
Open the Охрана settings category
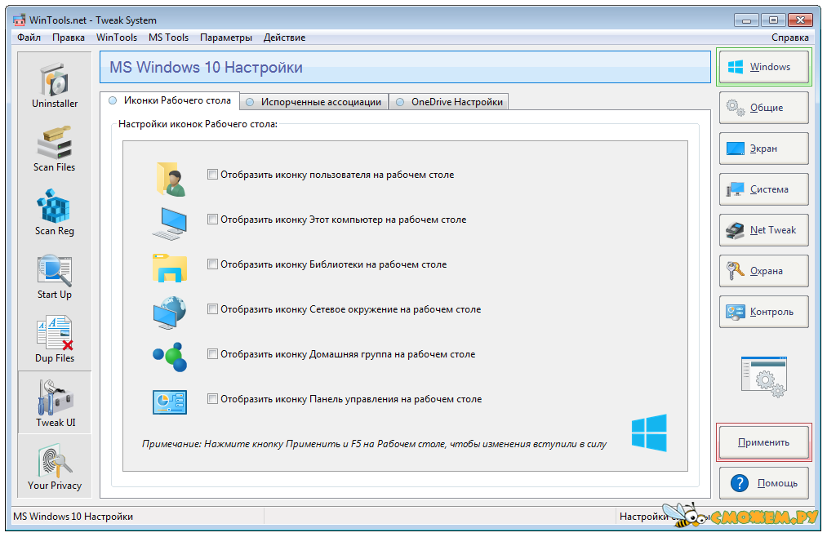coord(763,271)
